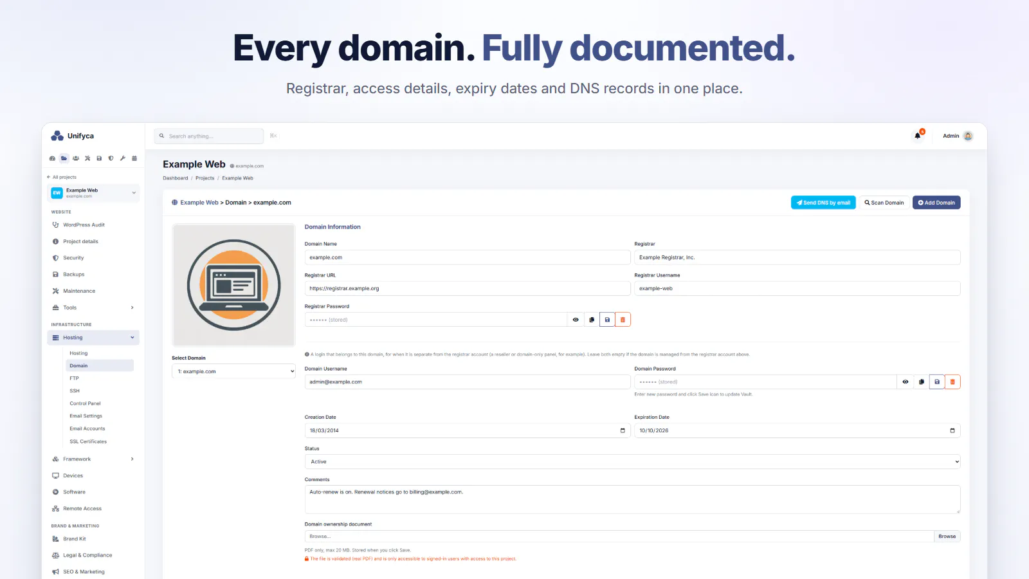The image size is (1029, 579).
Task: Expand the Example Web project switcher
Action: pyautogui.click(x=93, y=193)
